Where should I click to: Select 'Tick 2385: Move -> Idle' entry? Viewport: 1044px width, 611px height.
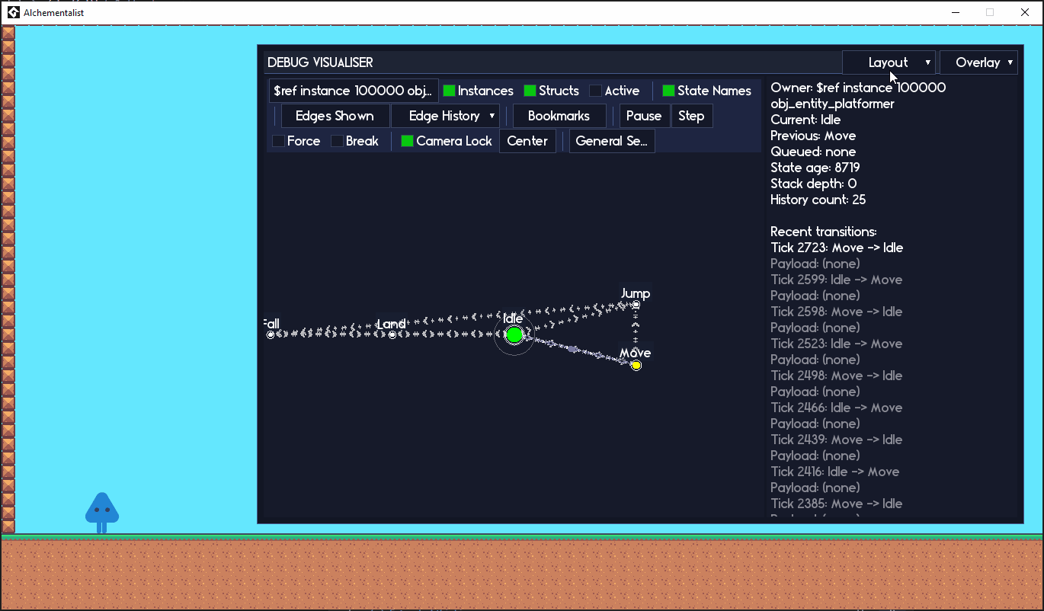tap(837, 504)
